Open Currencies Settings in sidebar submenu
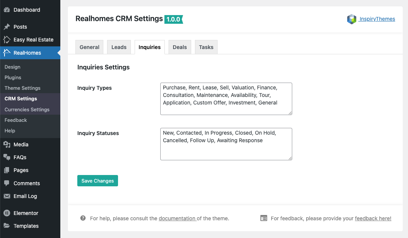 pos(27,109)
